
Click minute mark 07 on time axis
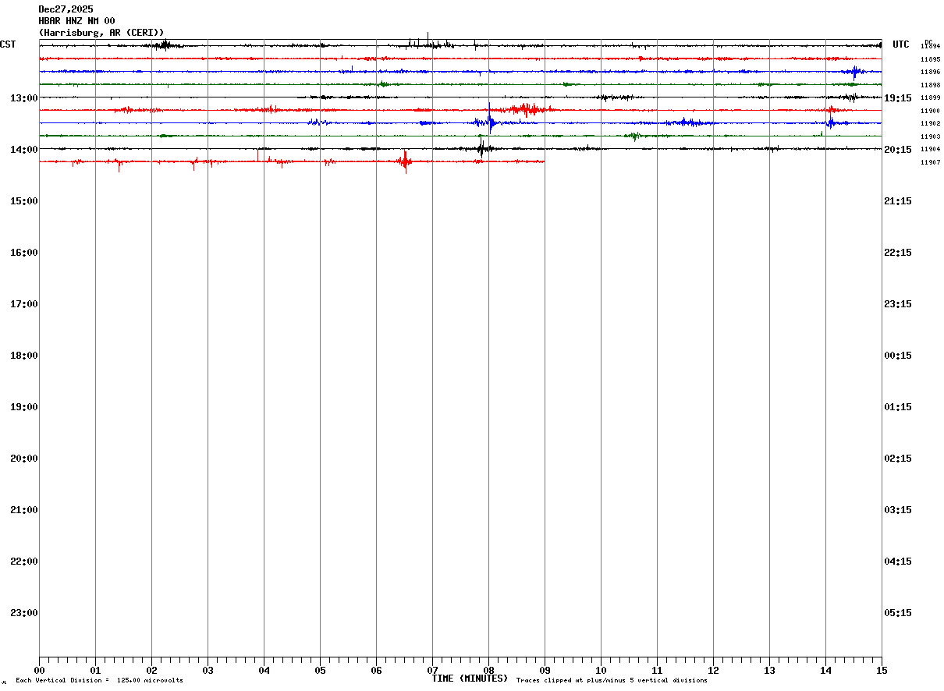432,671
